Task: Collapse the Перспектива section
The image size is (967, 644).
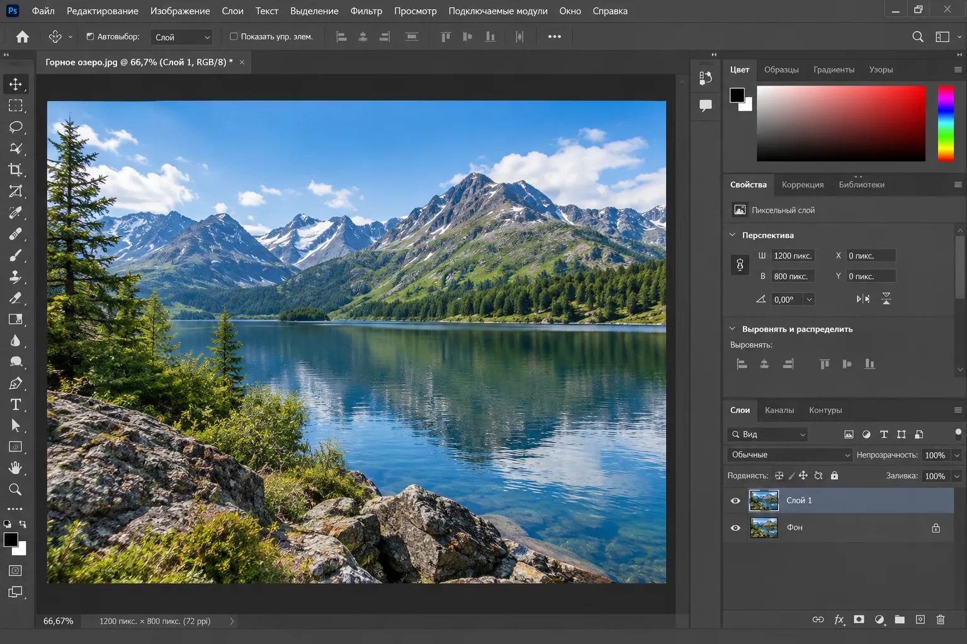Action: coord(732,235)
